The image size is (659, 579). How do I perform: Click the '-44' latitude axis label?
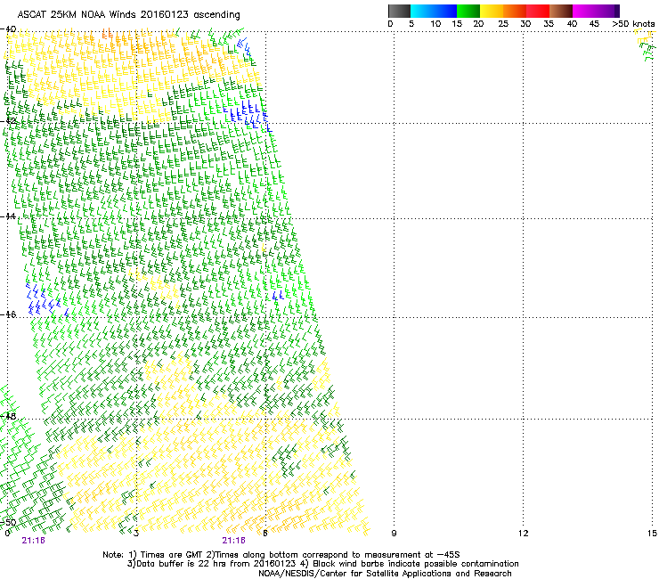(8, 216)
